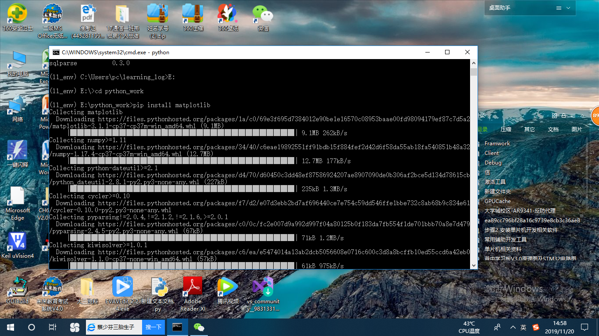Viewport: 599px width, 336px height.
Task: Click the matplotlib download progress bar
Action: click(x=182, y=133)
